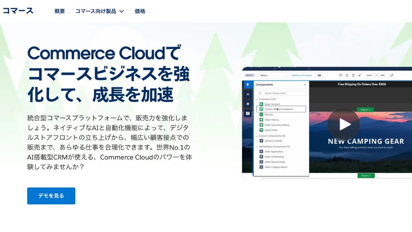Click the lightning bolt Components icon in the video preview

click(248, 84)
